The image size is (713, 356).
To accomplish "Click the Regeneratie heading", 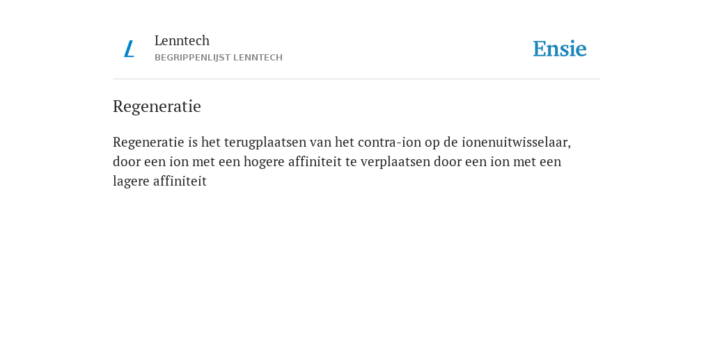I will [157, 106].
